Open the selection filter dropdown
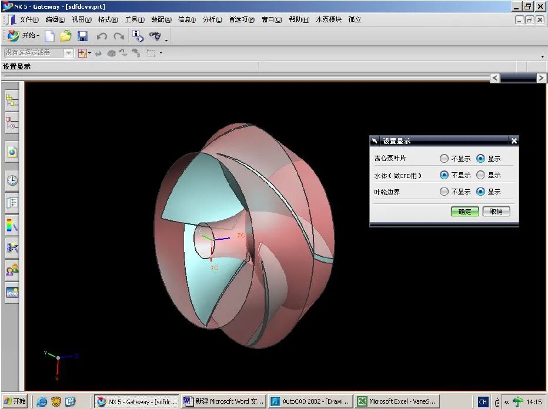This screenshot has width=548, height=409. point(68,53)
